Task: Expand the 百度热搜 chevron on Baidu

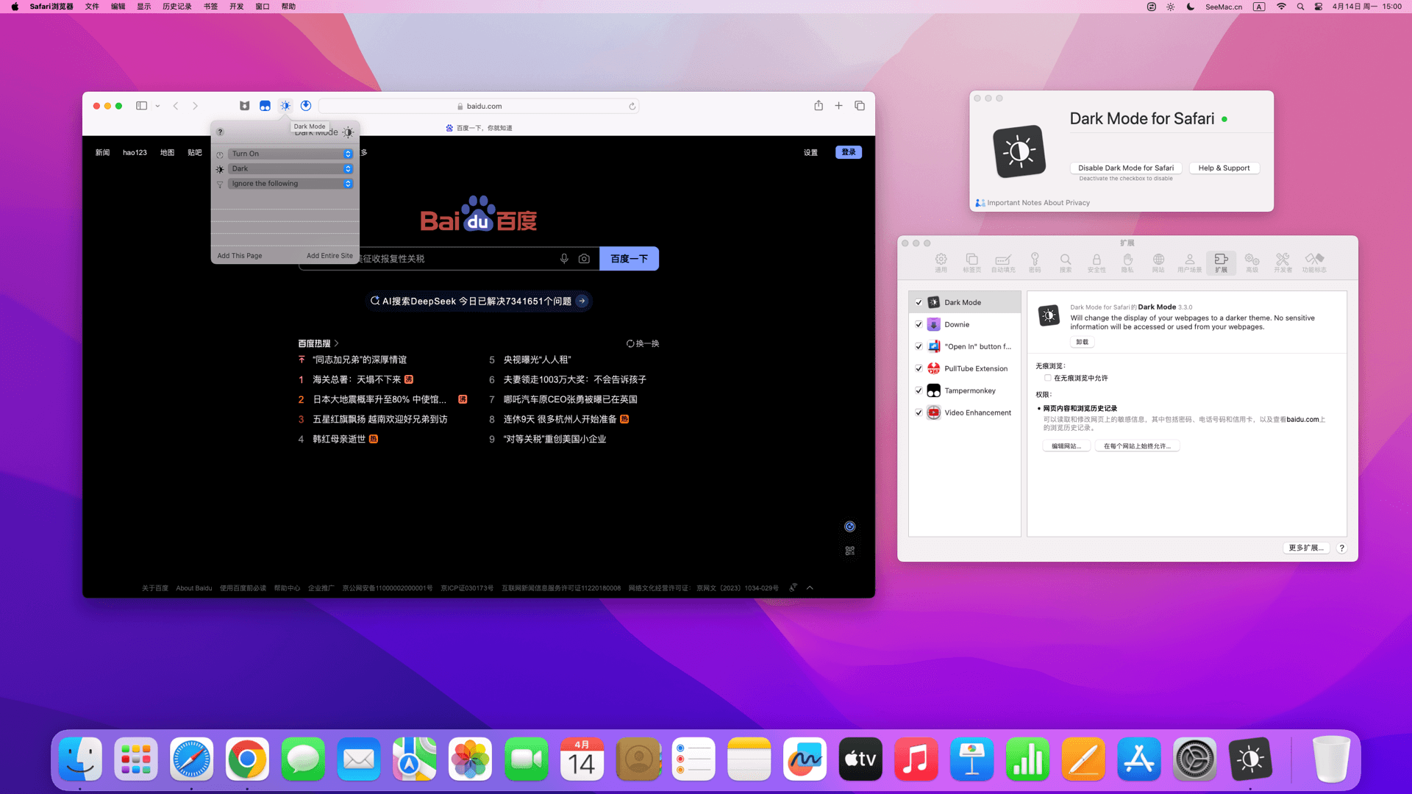Action: (x=337, y=343)
